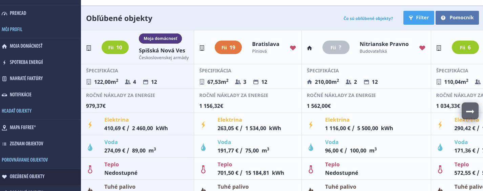
Task: Click the Notifikácie icon in sidebar
Action: tap(4, 95)
